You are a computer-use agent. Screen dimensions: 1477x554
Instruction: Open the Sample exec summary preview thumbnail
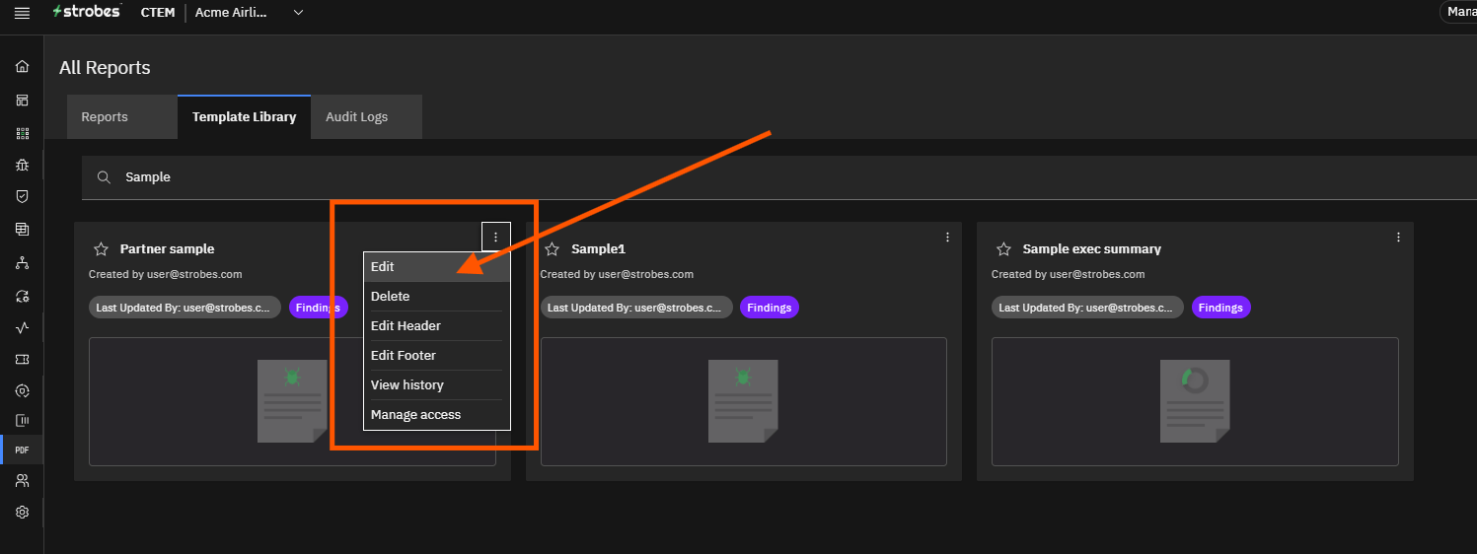pos(1195,401)
